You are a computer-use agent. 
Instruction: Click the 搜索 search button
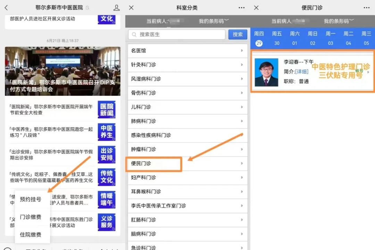point(237,34)
